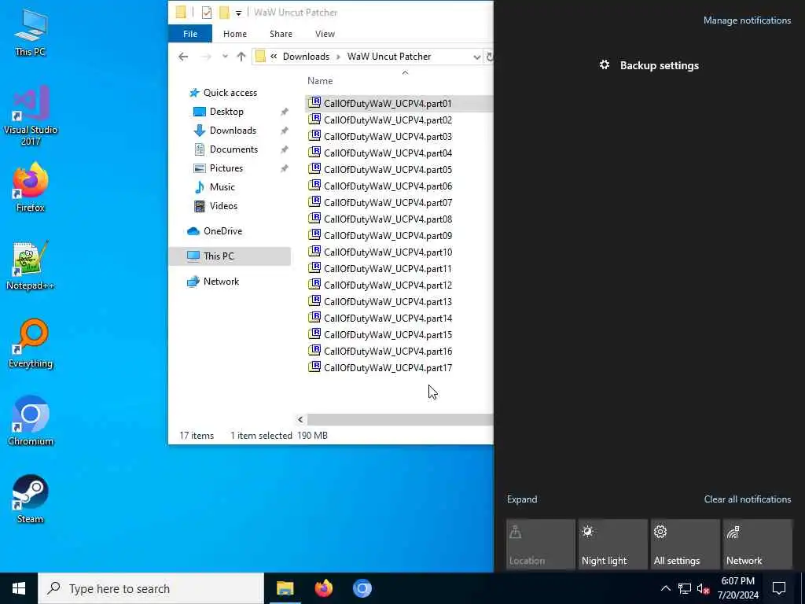Click the Expand link above quick actions
The height and width of the screenshot is (604, 805).
pyautogui.click(x=522, y=499)
